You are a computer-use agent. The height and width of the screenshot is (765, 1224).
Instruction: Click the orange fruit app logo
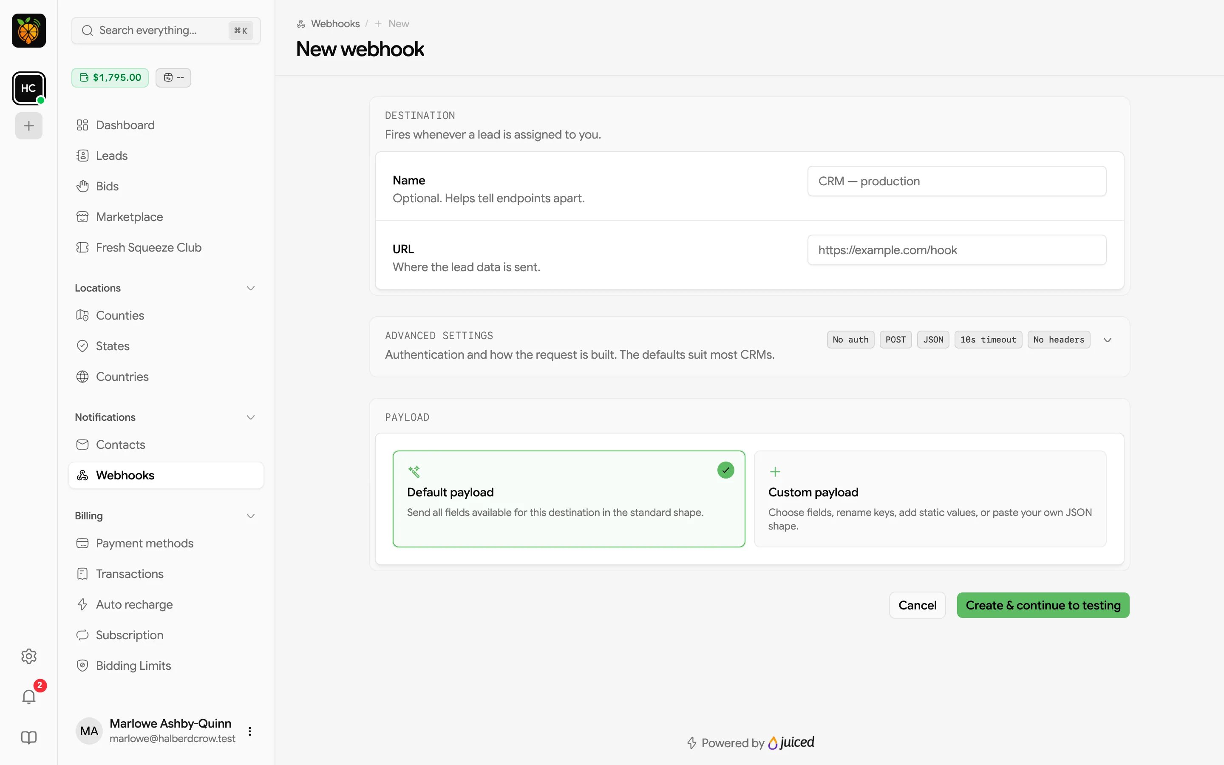(29, 30)
